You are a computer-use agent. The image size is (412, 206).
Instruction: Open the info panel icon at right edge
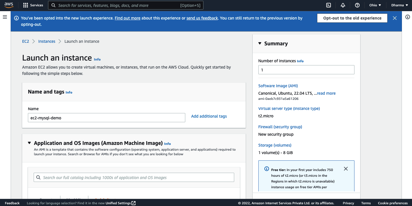(x=407, y=17)
